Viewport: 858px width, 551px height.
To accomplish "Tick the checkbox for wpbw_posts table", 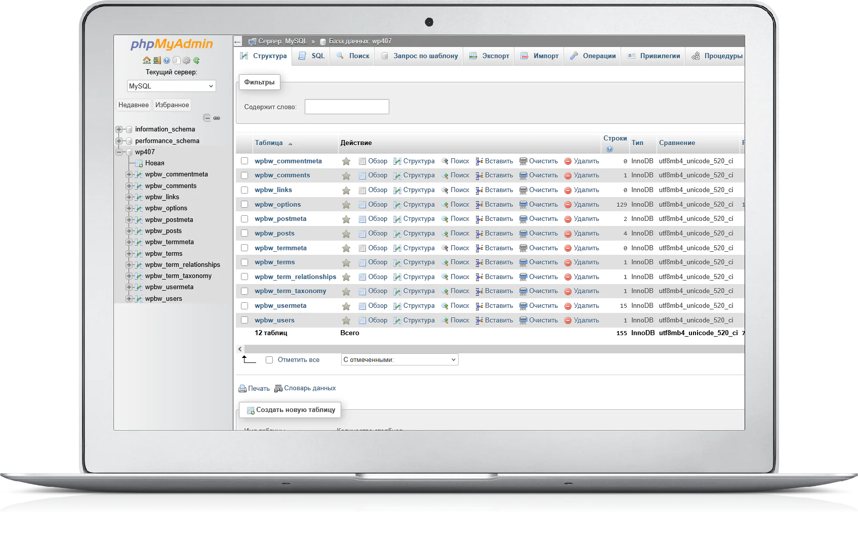I will point(244,233).
